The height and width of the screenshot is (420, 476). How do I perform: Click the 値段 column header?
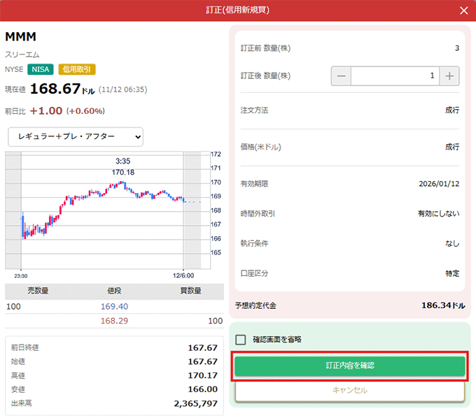pos(113,291)
